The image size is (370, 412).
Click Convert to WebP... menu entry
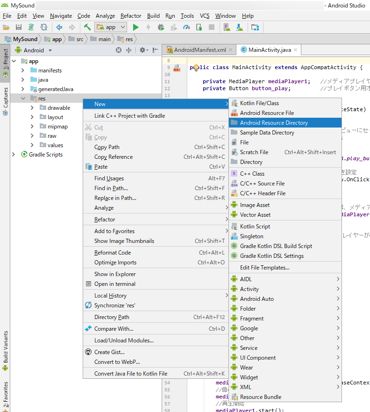coord(156,362)
